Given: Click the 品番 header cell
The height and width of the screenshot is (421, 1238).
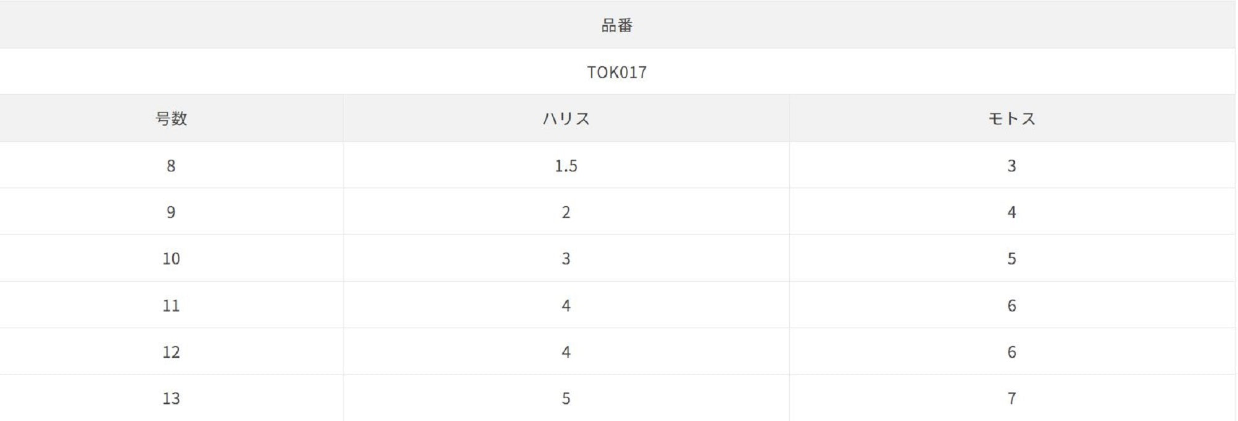Looking at the screenshot, I should coord(617,25).
